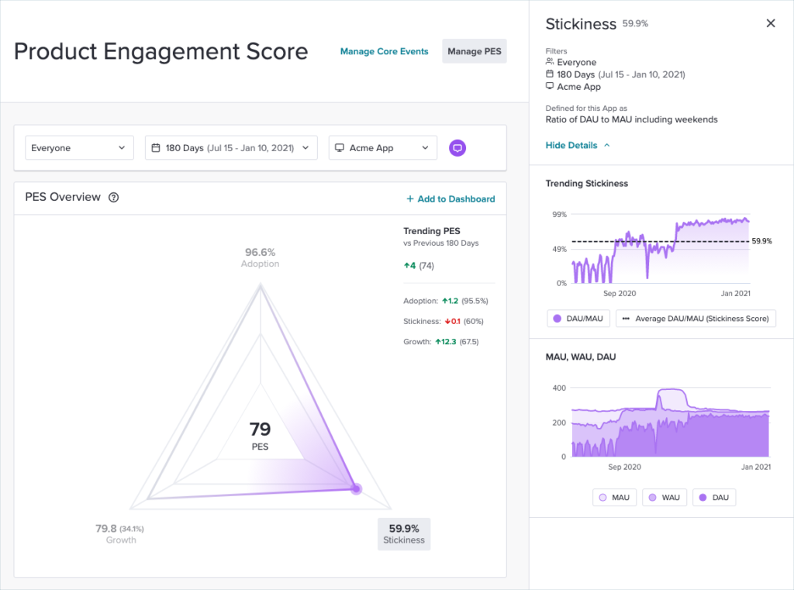This screenshot has width=794, height=590.
Task: Close the Stickiness side panel
Action: click(770, 22)
